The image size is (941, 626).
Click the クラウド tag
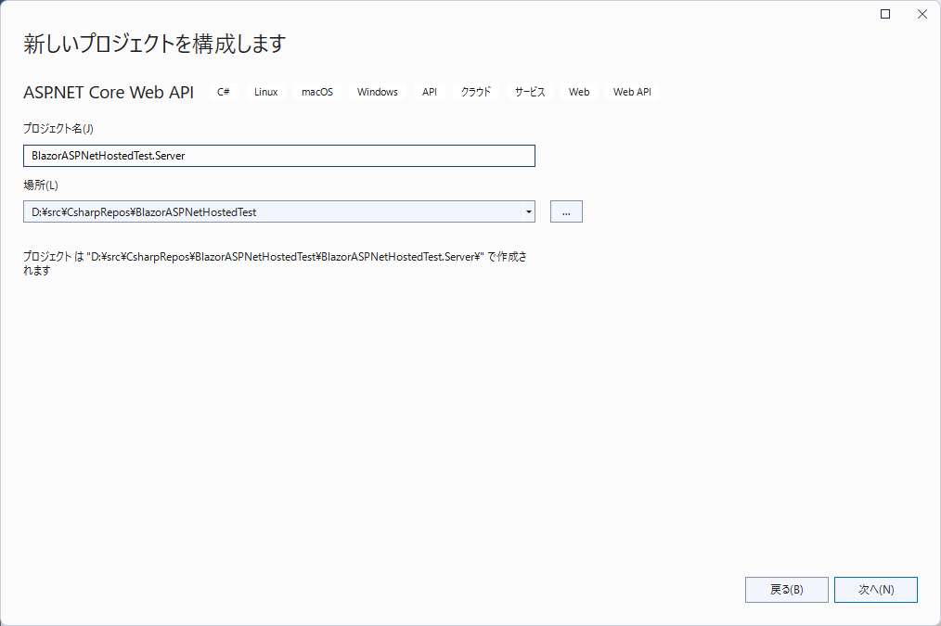coord(476,92)
